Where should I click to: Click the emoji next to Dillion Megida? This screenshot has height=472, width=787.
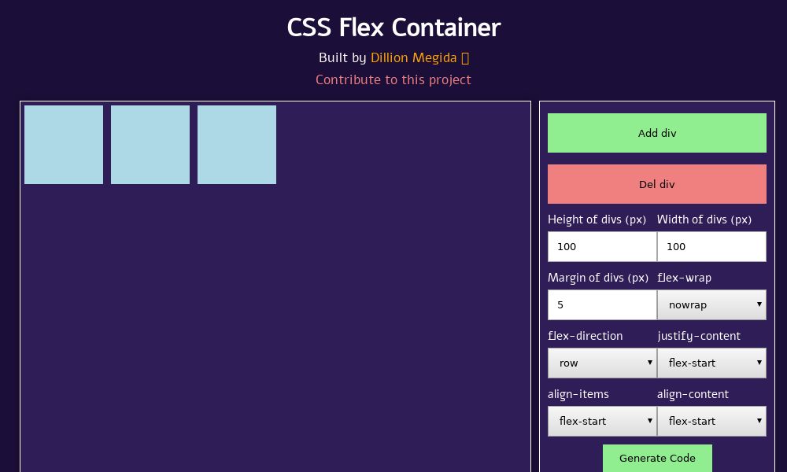(x=464, y=57)
